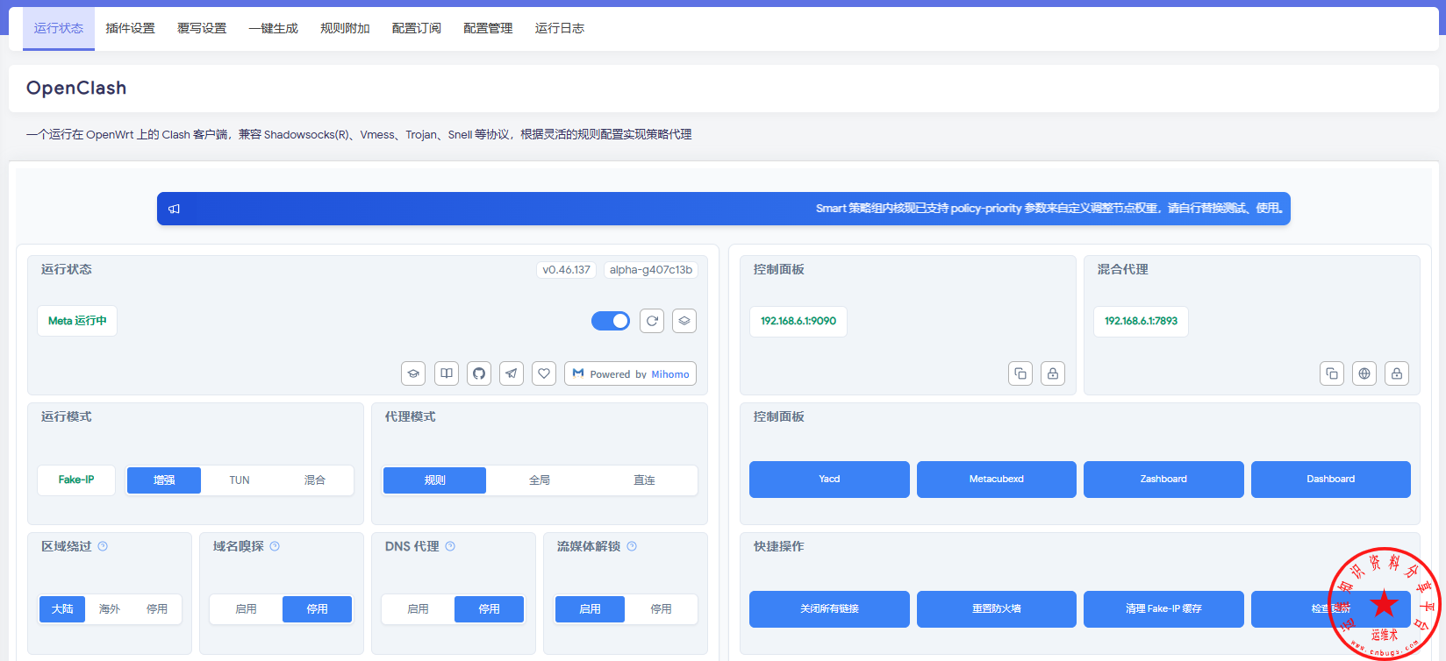Image resolution: width=1446 pixels, height=661 pixels.
Task: Toggle the OpenClash running switch off
Action: pos(611,321)
